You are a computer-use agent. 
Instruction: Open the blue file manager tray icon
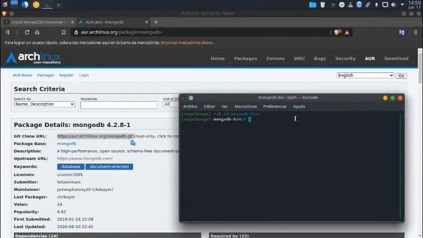313,5
